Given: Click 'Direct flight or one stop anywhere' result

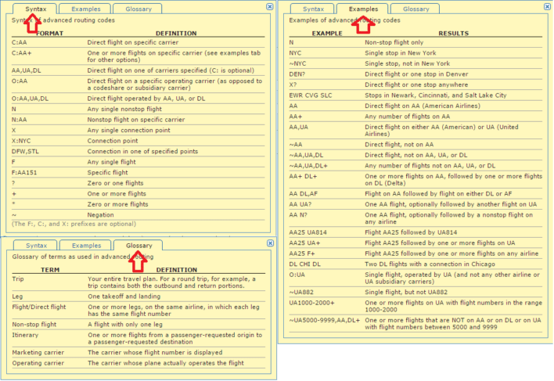Looking at the screenshot, I should click(x=416, y=84).
